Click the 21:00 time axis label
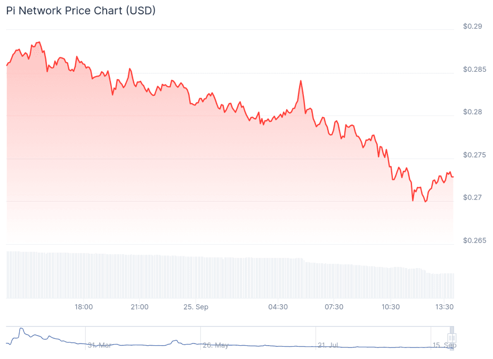The image size is (493, 359). point(140,306)
